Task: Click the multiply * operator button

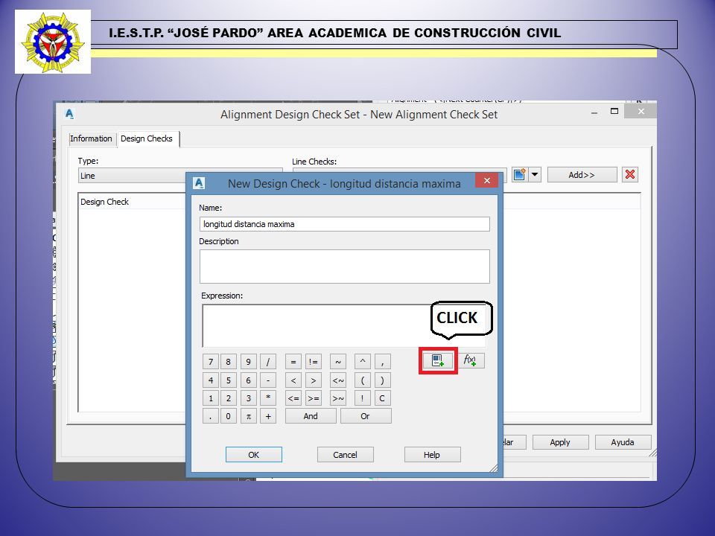Action: point(268,398)
